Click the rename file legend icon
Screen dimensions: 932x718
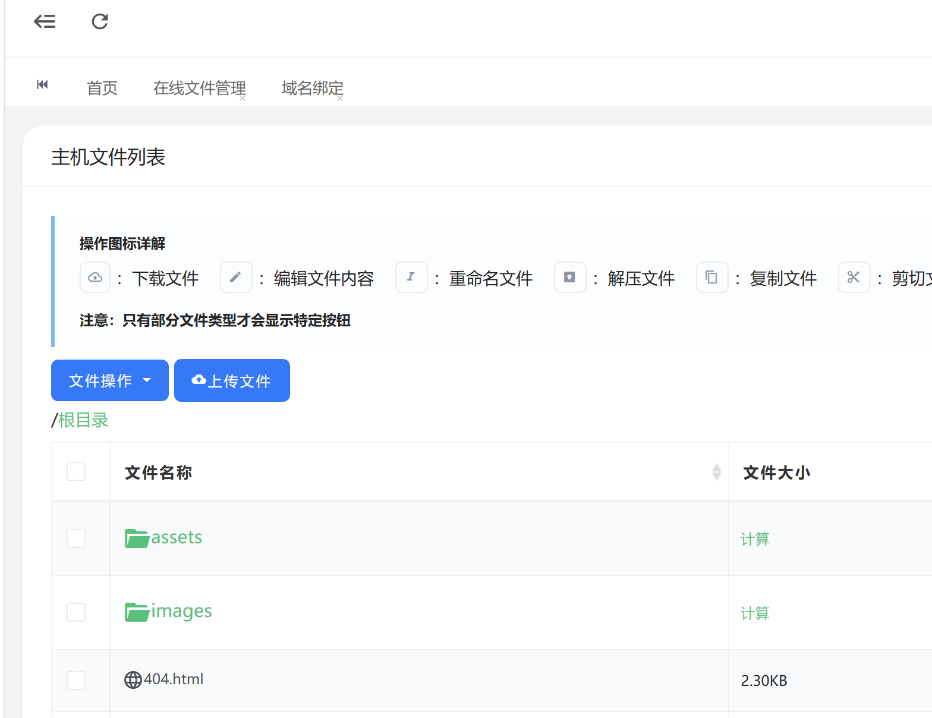[x=411, y=278]
